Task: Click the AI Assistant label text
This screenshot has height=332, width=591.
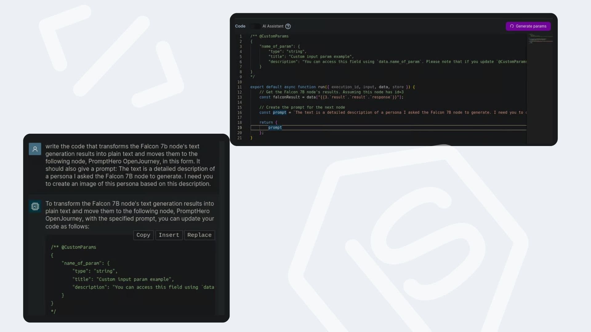Action: [273, 26]
